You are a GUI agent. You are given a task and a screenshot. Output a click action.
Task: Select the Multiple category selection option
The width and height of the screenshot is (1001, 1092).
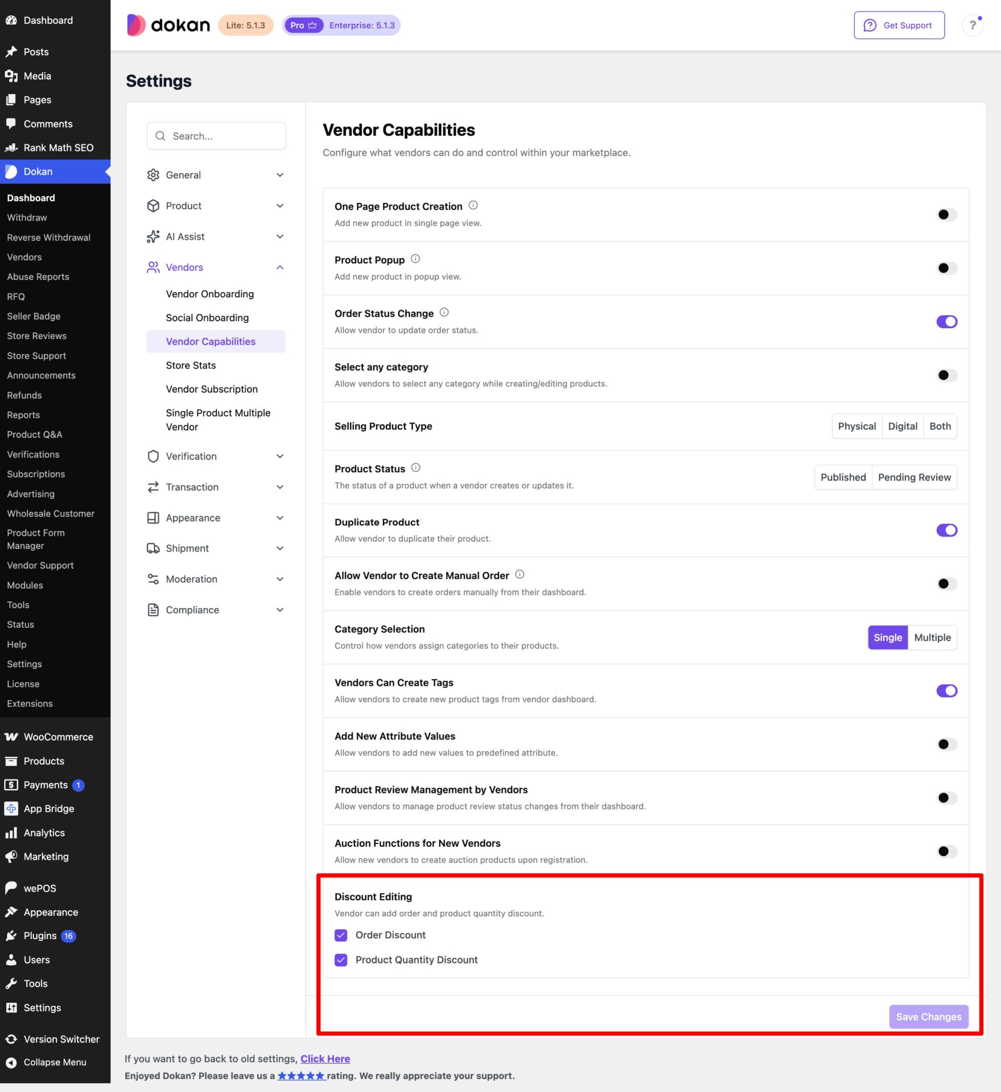click(x=932, y=638)
